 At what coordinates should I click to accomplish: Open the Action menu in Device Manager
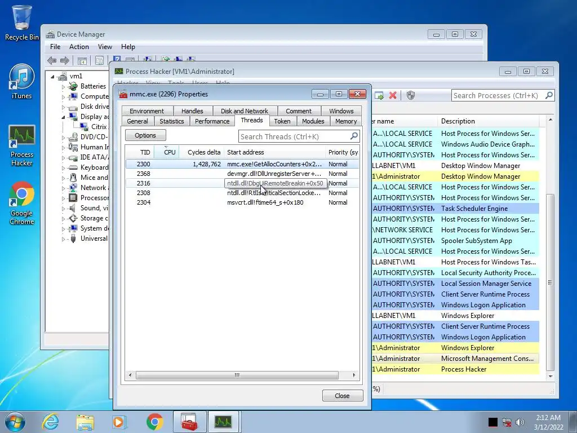pos(79,47)
